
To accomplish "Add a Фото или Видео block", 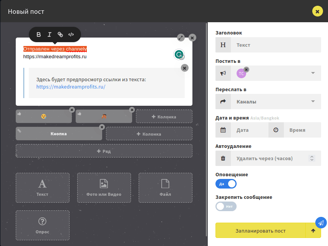I will 104,188.
